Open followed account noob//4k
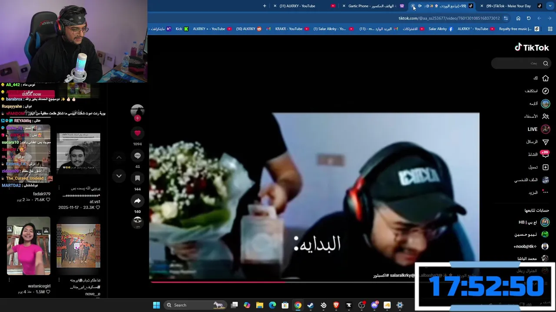Image resolution: width=556 pixels, height=312 pixels. pyautogui.click(x=531, y=247)
